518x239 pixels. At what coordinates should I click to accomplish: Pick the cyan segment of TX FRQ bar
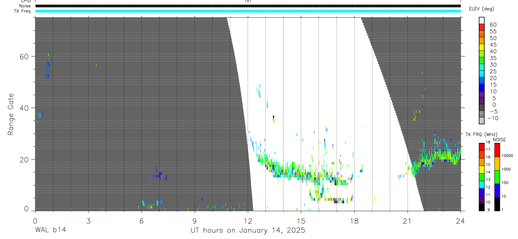point(481,184)
